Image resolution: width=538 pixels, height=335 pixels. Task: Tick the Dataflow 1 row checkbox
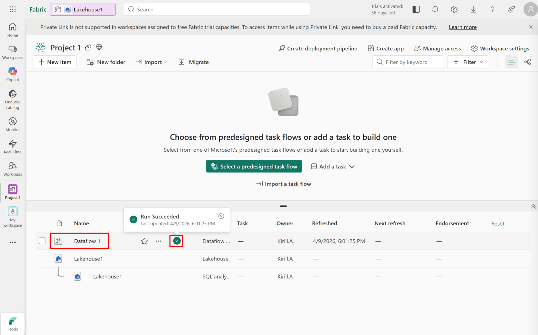point(42,241)
